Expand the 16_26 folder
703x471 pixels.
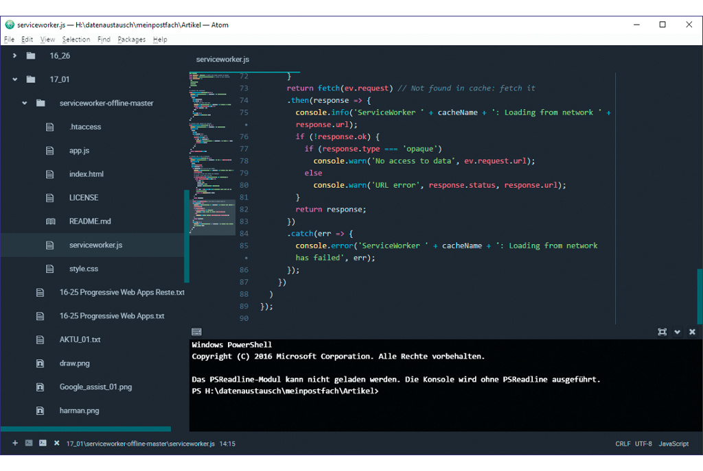[14, 56]
